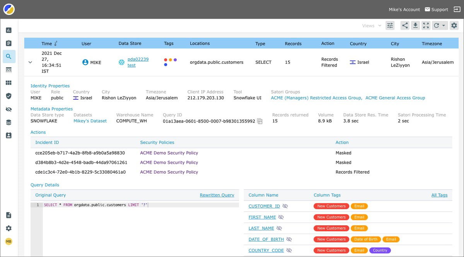Click the MIKE user account icon
The image size is (464, 257).
(x=85, y=62)
